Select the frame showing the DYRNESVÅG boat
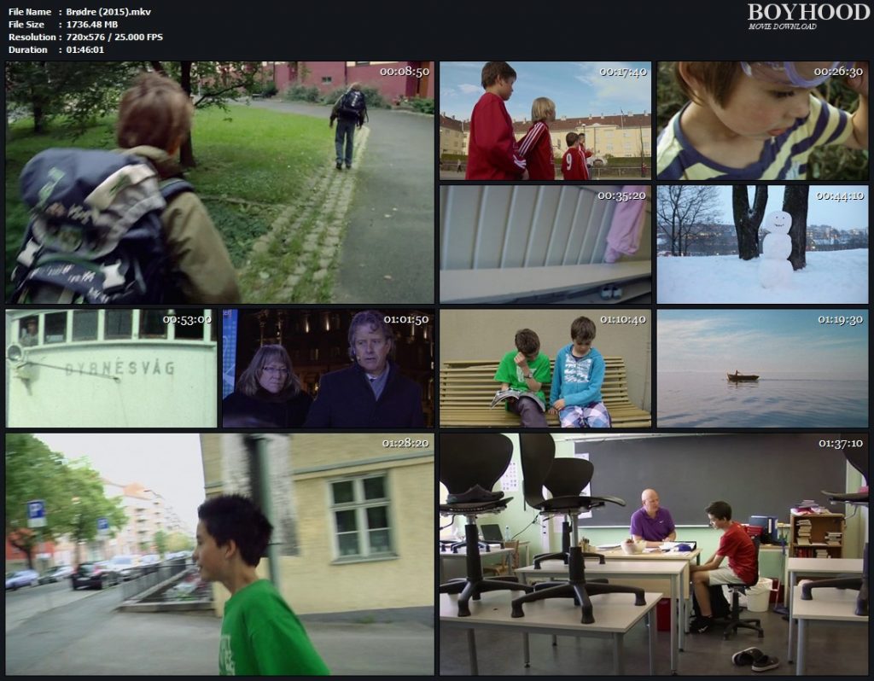The height and width of the screenshot is (681, 874). [x=111, y=368]
